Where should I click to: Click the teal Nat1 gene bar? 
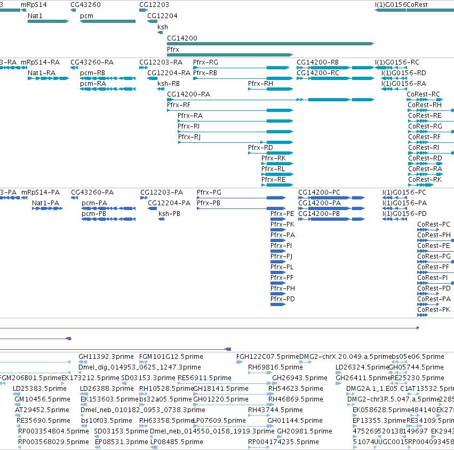[49, 21]
